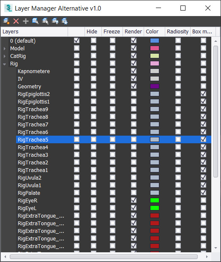Click the layers-with-cursor select icon
Screen dimensions: 221x262
pos(45,21)
